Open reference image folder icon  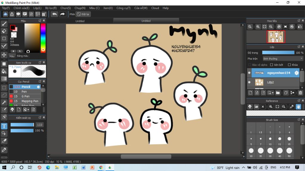click(x=256, y=107)
